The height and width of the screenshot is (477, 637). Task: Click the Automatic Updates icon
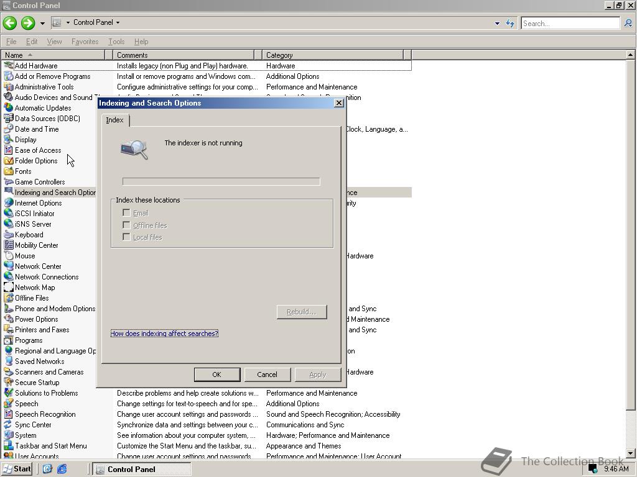[8, 107]
